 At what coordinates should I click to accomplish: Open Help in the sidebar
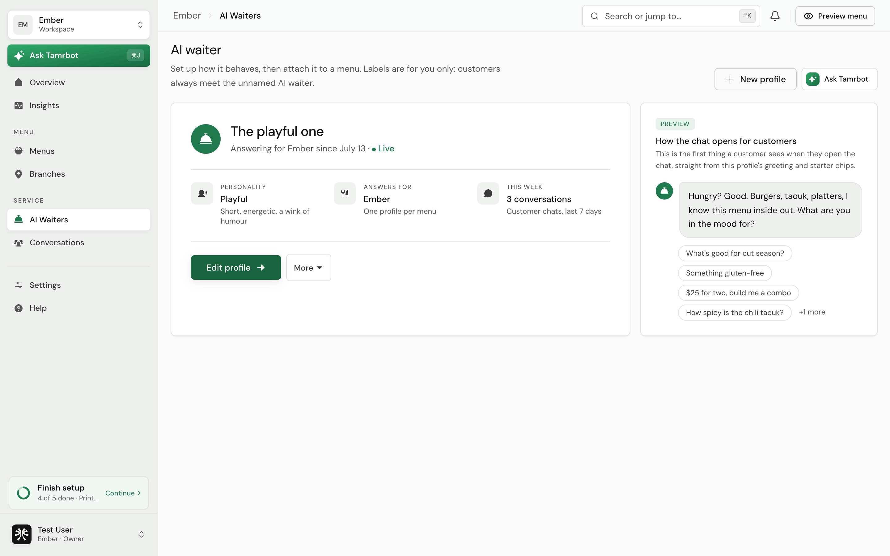coord(79,308)
